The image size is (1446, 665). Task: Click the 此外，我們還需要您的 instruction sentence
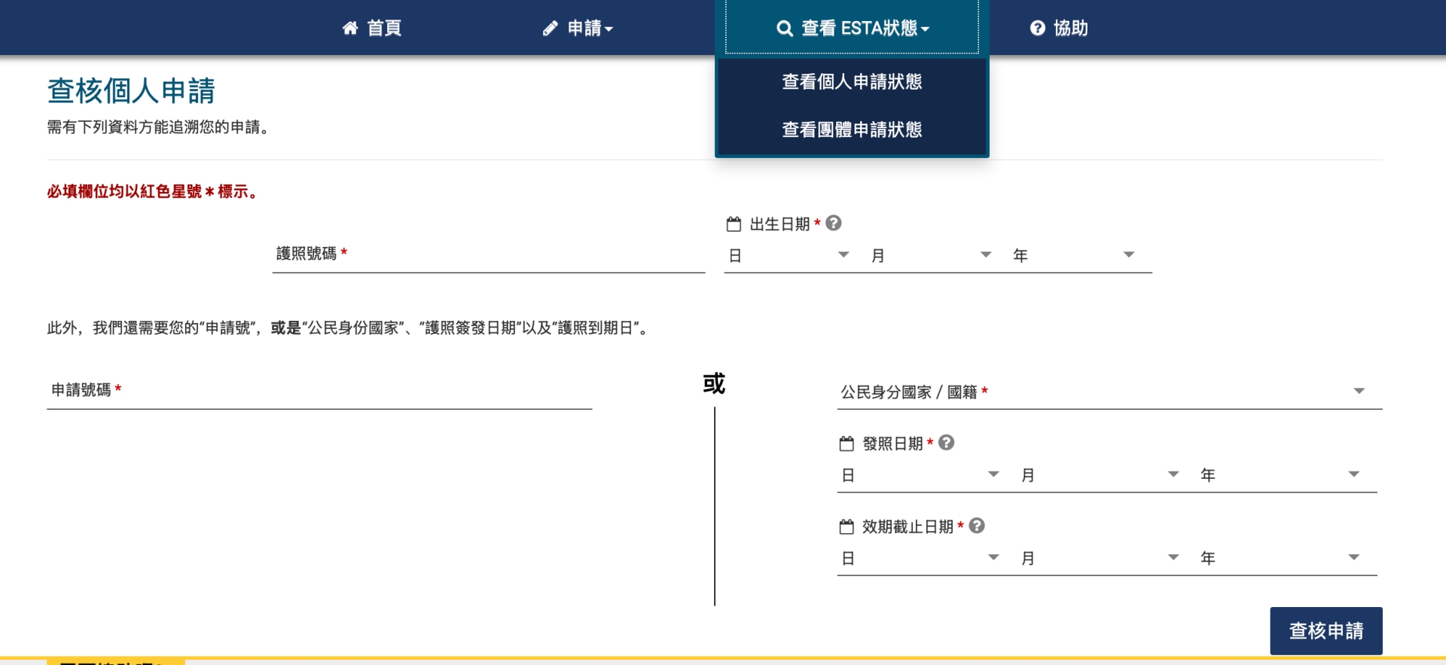click(349, 328)
